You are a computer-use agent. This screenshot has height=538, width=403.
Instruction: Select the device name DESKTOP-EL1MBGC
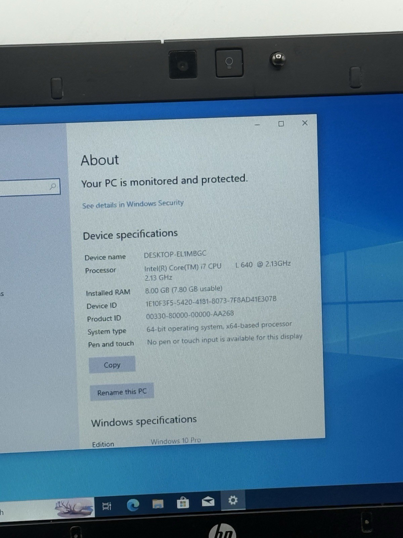pos(175,254)
